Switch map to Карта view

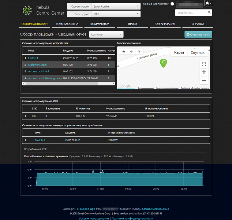(x=179, y=52)
